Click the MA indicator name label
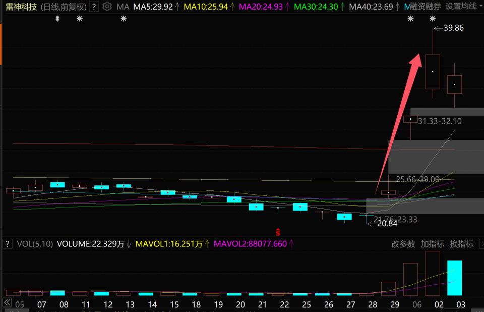This screenshot has width=484, height=312. click(123, 7)
